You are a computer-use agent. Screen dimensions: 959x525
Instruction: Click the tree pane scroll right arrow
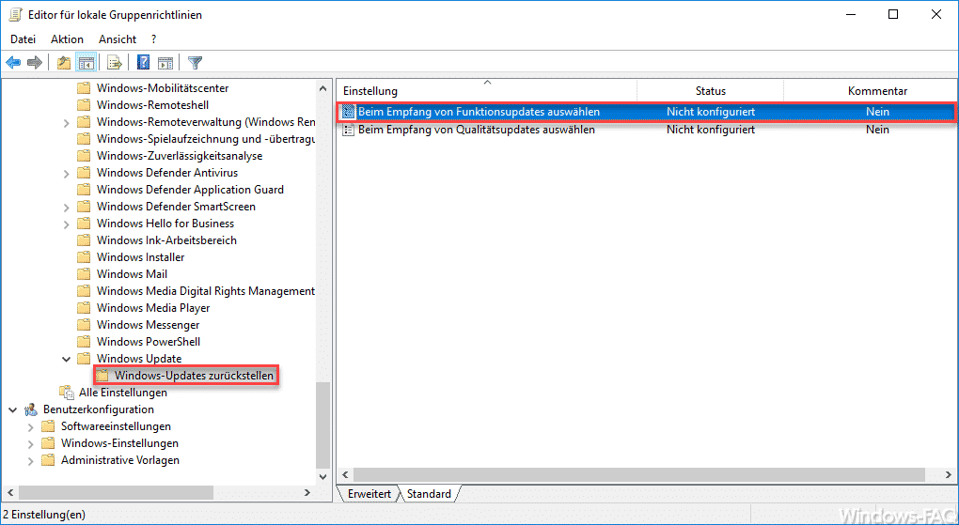[307, 492]
